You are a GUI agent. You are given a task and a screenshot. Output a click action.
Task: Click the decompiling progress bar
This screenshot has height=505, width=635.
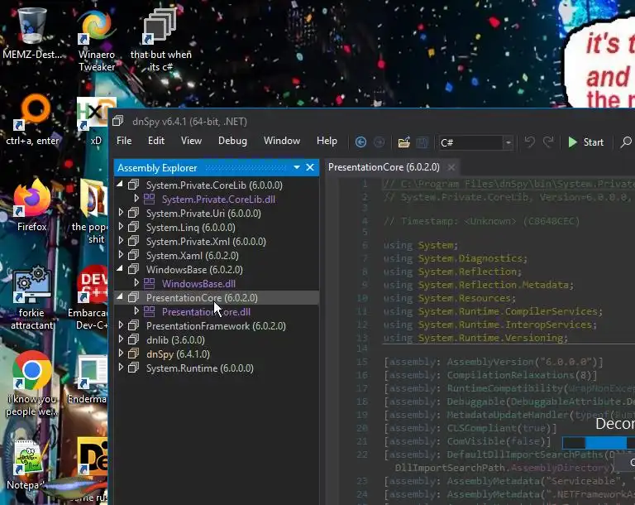598,442
